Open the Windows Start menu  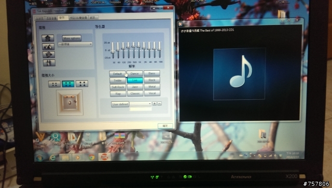[40, 158]
